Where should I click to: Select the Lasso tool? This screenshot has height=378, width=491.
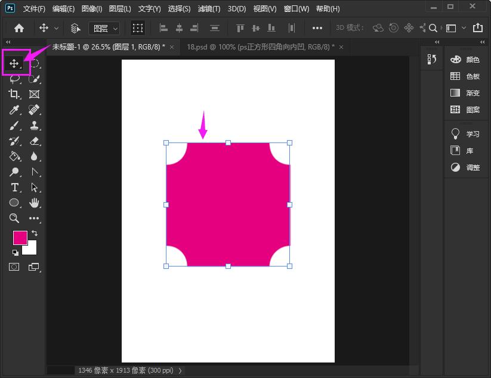14,79
